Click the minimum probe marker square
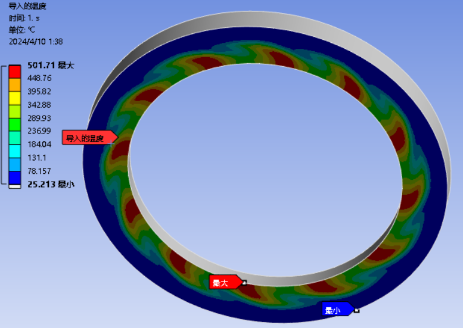 [357, 310]
